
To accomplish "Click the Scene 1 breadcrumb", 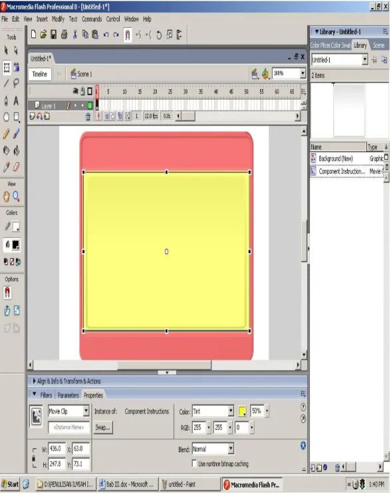I will coord(81,74).
